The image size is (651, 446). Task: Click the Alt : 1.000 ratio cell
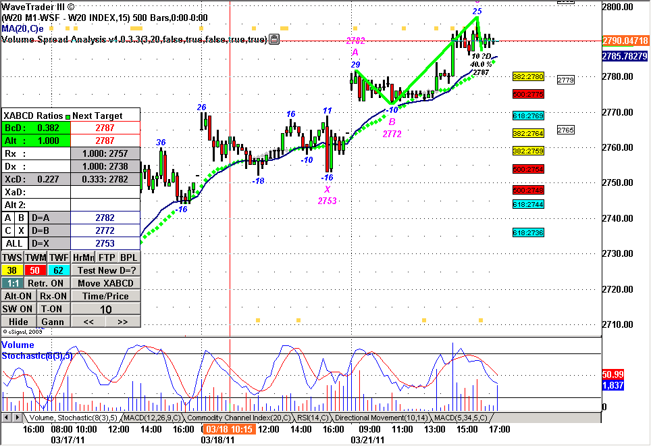click(x=36, y=141)
